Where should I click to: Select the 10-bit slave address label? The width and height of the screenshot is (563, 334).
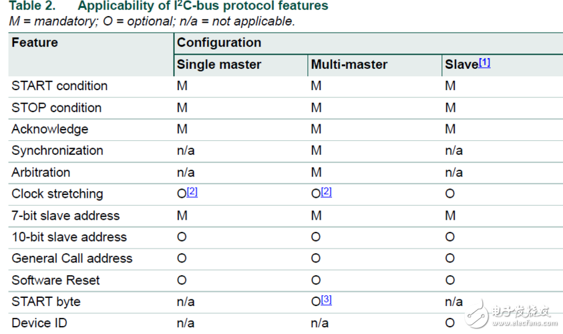[69, 237]
